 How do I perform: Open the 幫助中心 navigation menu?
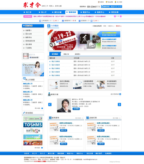pos(85,12)
